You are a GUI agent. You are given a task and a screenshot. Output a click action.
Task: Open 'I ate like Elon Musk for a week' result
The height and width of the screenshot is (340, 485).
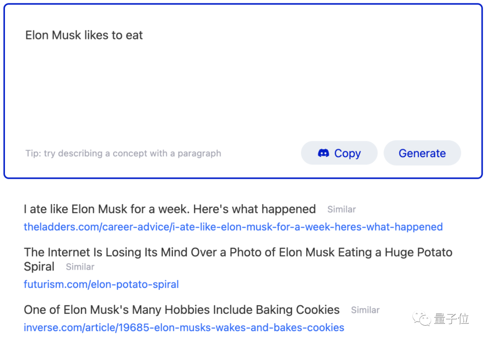point(170,209)
